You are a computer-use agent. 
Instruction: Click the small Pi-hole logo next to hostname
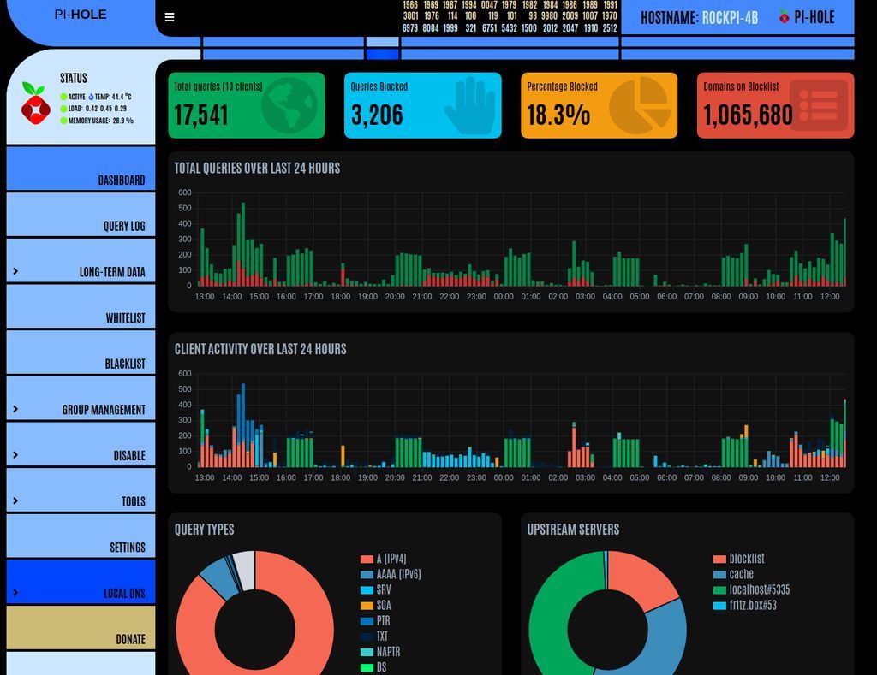(785, 17)
